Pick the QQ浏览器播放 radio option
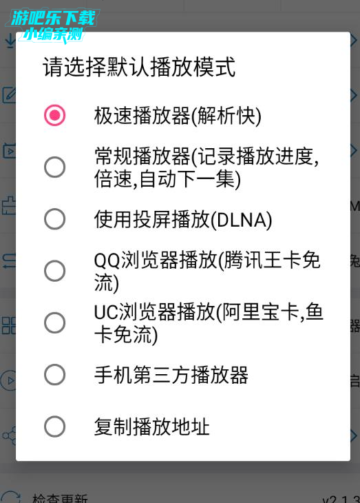360x503 pixels. pos(55,271)
